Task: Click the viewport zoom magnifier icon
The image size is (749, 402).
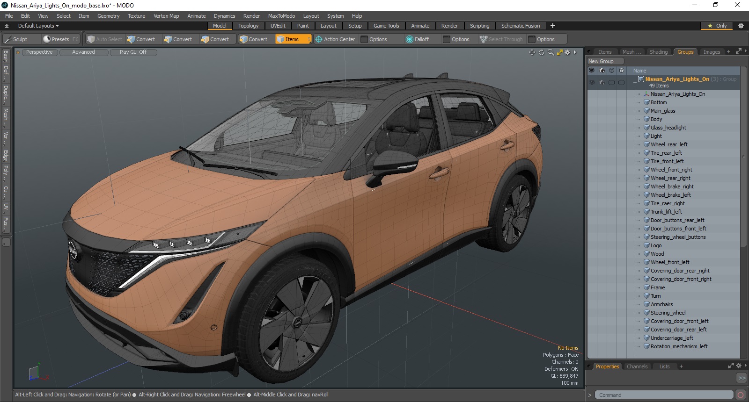Action: (x=551, y=52)
